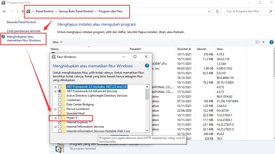The width and height of the screenshot is (275, 154).
Task: Click the features list scroll-up arrow
Action: (x=147, y=87)
